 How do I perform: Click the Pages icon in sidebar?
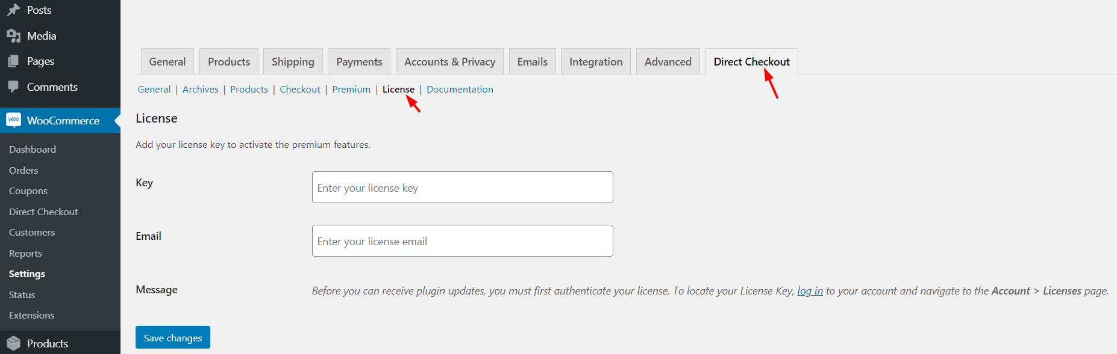pyautogui.click(x=13, y=61)
